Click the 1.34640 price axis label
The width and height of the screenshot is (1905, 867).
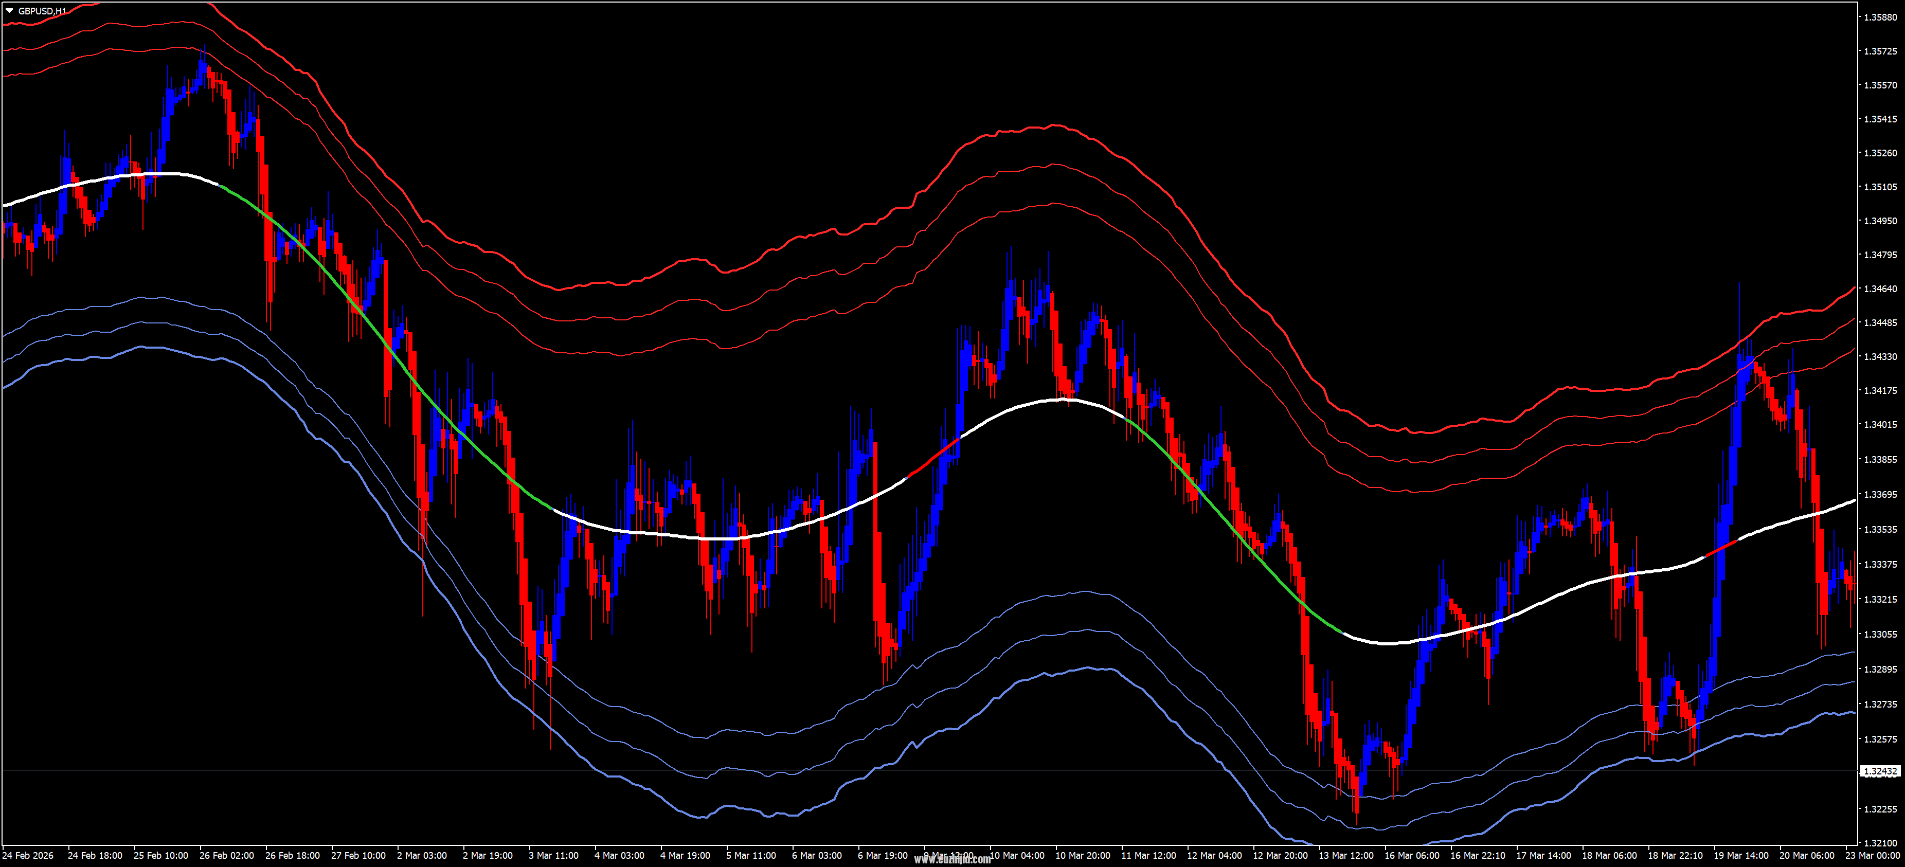tap(1881, 288)
